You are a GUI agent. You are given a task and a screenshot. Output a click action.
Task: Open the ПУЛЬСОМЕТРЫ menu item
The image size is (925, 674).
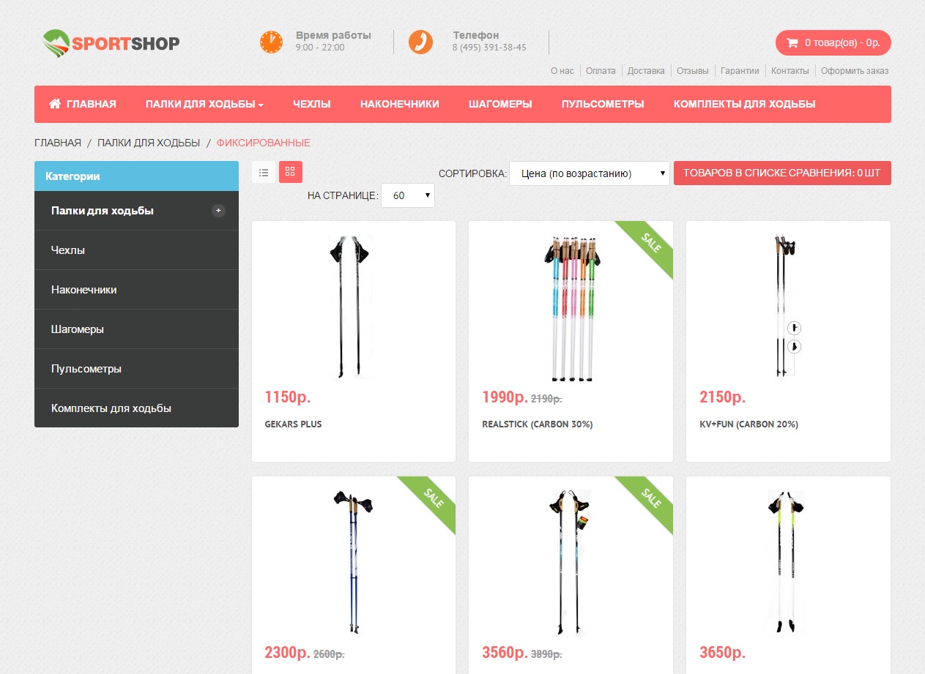point(603,104)
